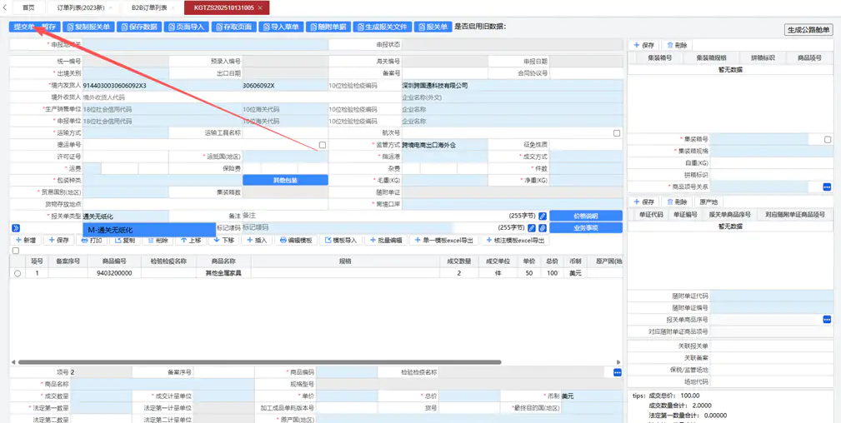Screen dimensions: 841x423
Task: Click the 运输方式 input field
Action: (126, 133)
